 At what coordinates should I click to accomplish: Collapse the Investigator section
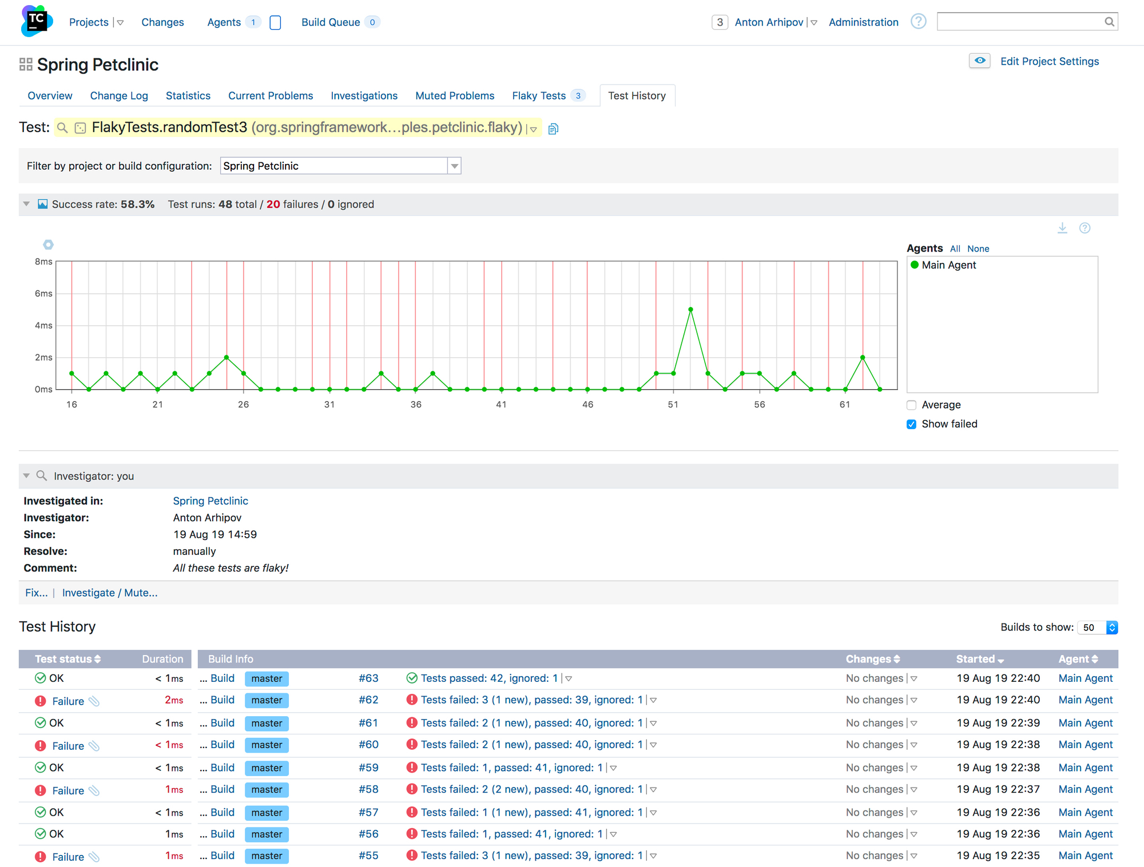(x=26, y=476)
